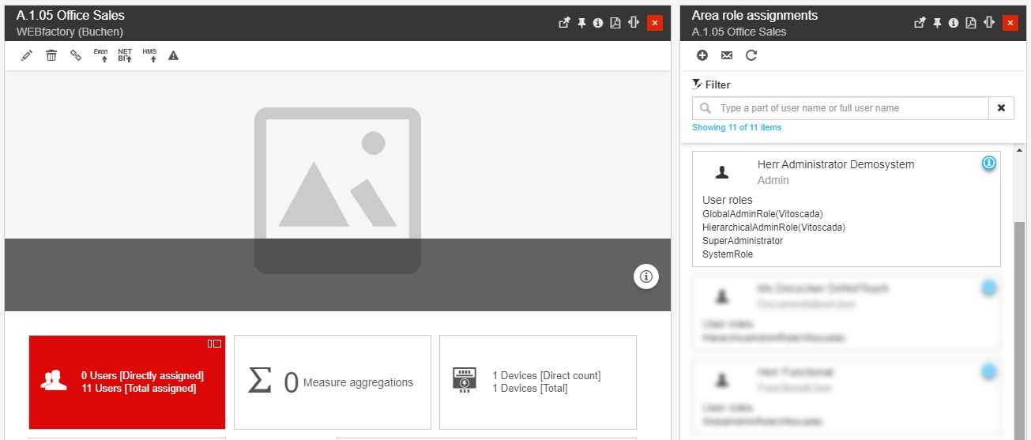The height and width of the screenshot is (440, 1031).
Task: Click the NET BI upload icon
Action: click(125, 55)
